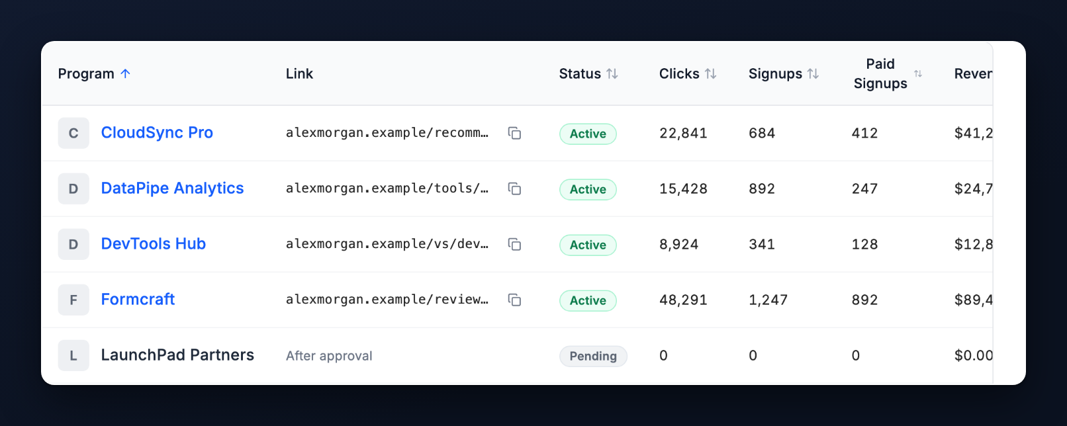
Task: Open the DevTools Hub program link
Action: pyautogui.click(x=154, y=243)
